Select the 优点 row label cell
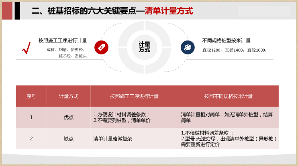The image size is (298, 166). coord(69,117)
